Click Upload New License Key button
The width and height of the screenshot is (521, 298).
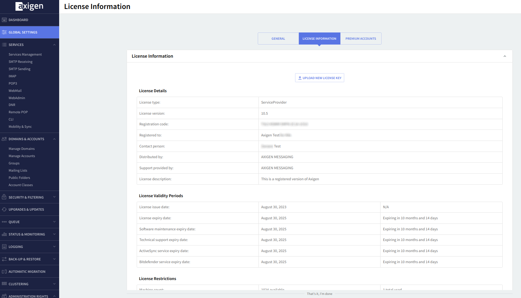tap(320, 78)
